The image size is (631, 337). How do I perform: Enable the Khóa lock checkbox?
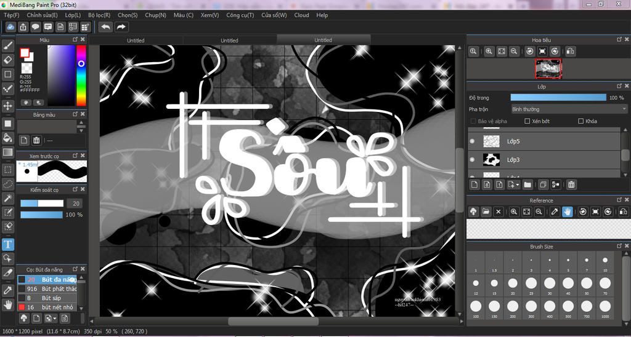pos(580,121)
